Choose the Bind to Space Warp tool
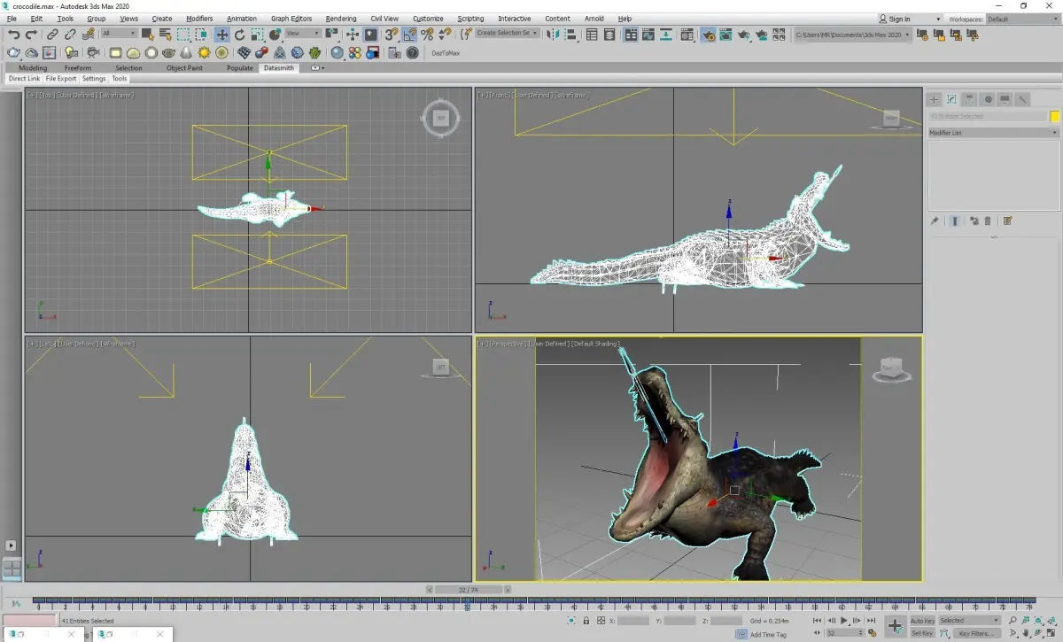The width and height of the screenshot is (1063, 642). coord(89,35)
